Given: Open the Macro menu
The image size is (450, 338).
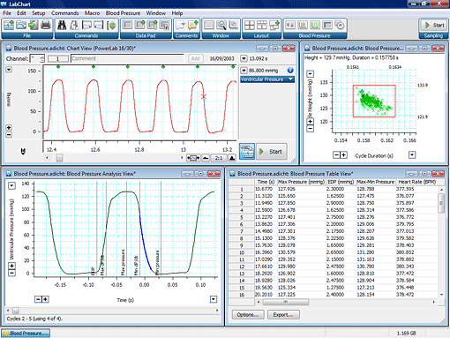Looking at the screenshot, I should [x=92, y=13].
